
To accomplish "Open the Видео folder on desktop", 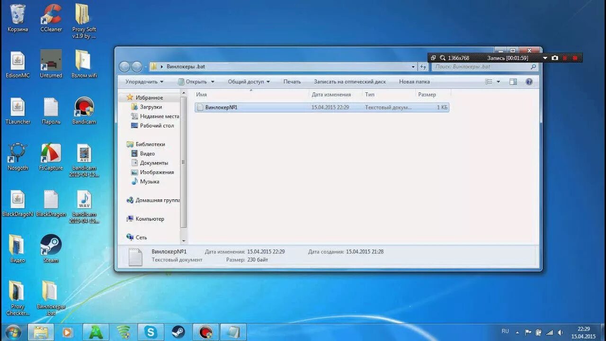I will (x=18, y=249).
